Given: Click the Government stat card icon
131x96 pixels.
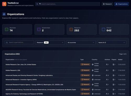Looking at the screenshot, I should pos(39,29).
